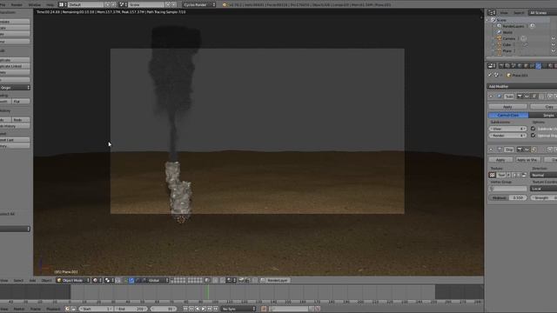Open the Render menu in top bar
Viewport: 557px width, 313px height.
(17, 4)
